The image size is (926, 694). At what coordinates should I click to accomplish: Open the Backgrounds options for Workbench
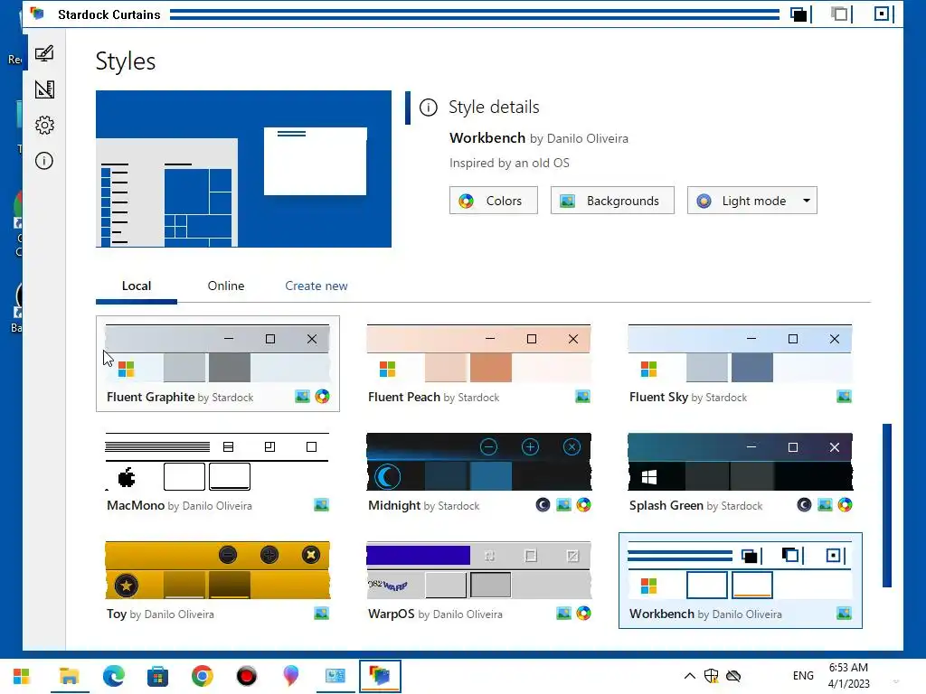612,201
